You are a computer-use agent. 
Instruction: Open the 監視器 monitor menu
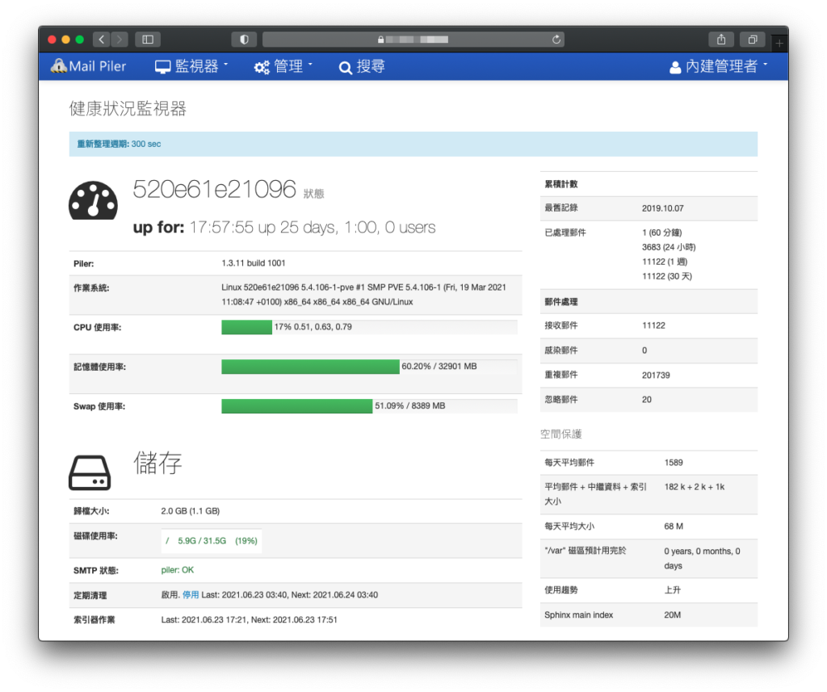point(191,66)
